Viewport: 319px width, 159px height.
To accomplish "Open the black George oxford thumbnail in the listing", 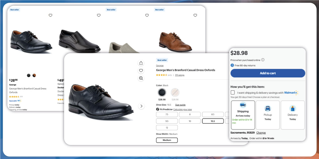I will tap(31, 42).
